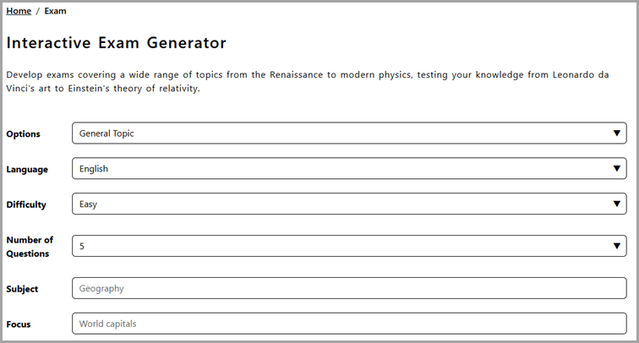Click the Focus field label
639x343 pixels.
[x=19, y=324]
